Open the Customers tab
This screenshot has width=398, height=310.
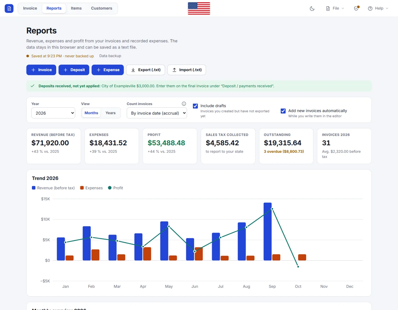coord(102,8)
